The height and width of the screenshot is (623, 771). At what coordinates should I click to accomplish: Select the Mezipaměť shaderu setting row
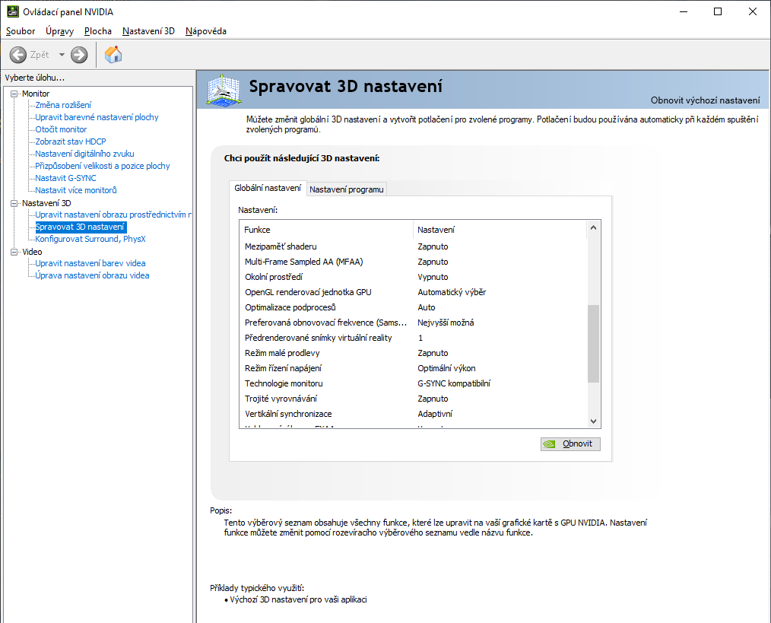click(x=413, y=246)
